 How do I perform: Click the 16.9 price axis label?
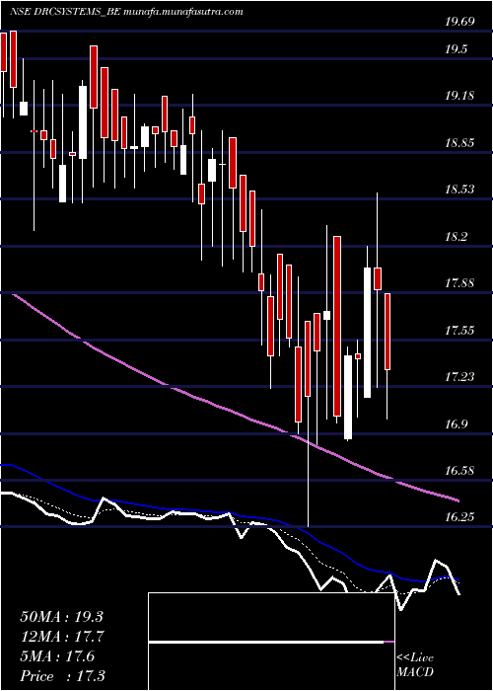coord(457,425)
